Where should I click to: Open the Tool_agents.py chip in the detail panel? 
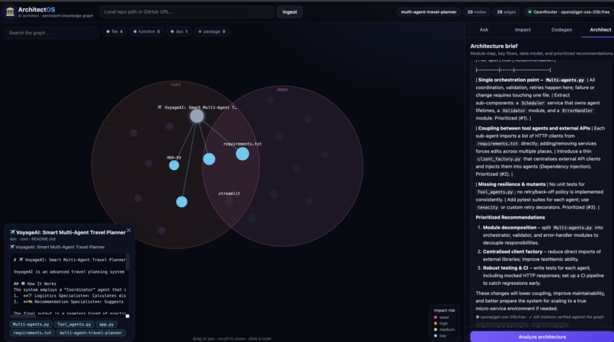(74, 324)
